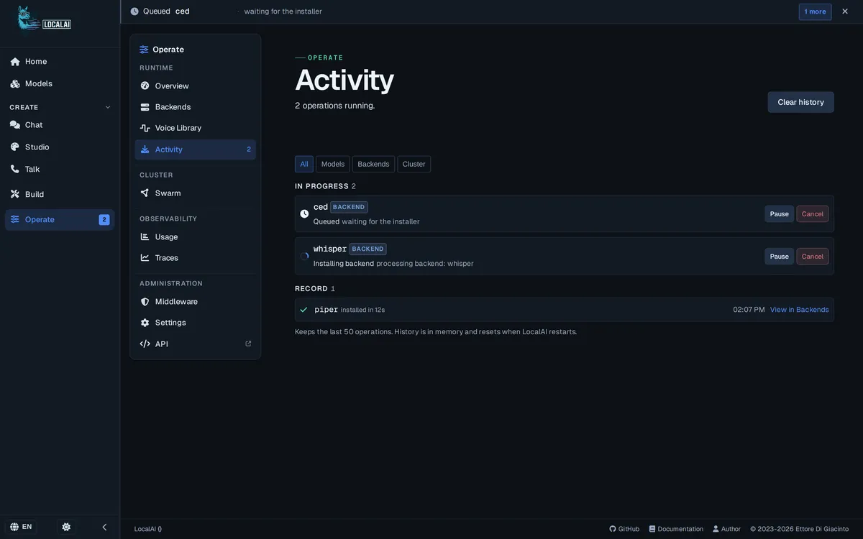Open the Talk page
This screenshot has height=539, width=863.
click(x=60, y=169)
